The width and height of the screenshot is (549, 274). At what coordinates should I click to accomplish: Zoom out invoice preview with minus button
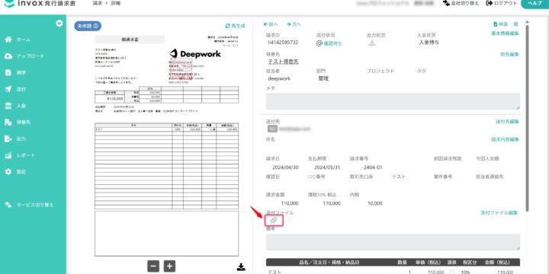pyautogui.click(x=153, y=266)
